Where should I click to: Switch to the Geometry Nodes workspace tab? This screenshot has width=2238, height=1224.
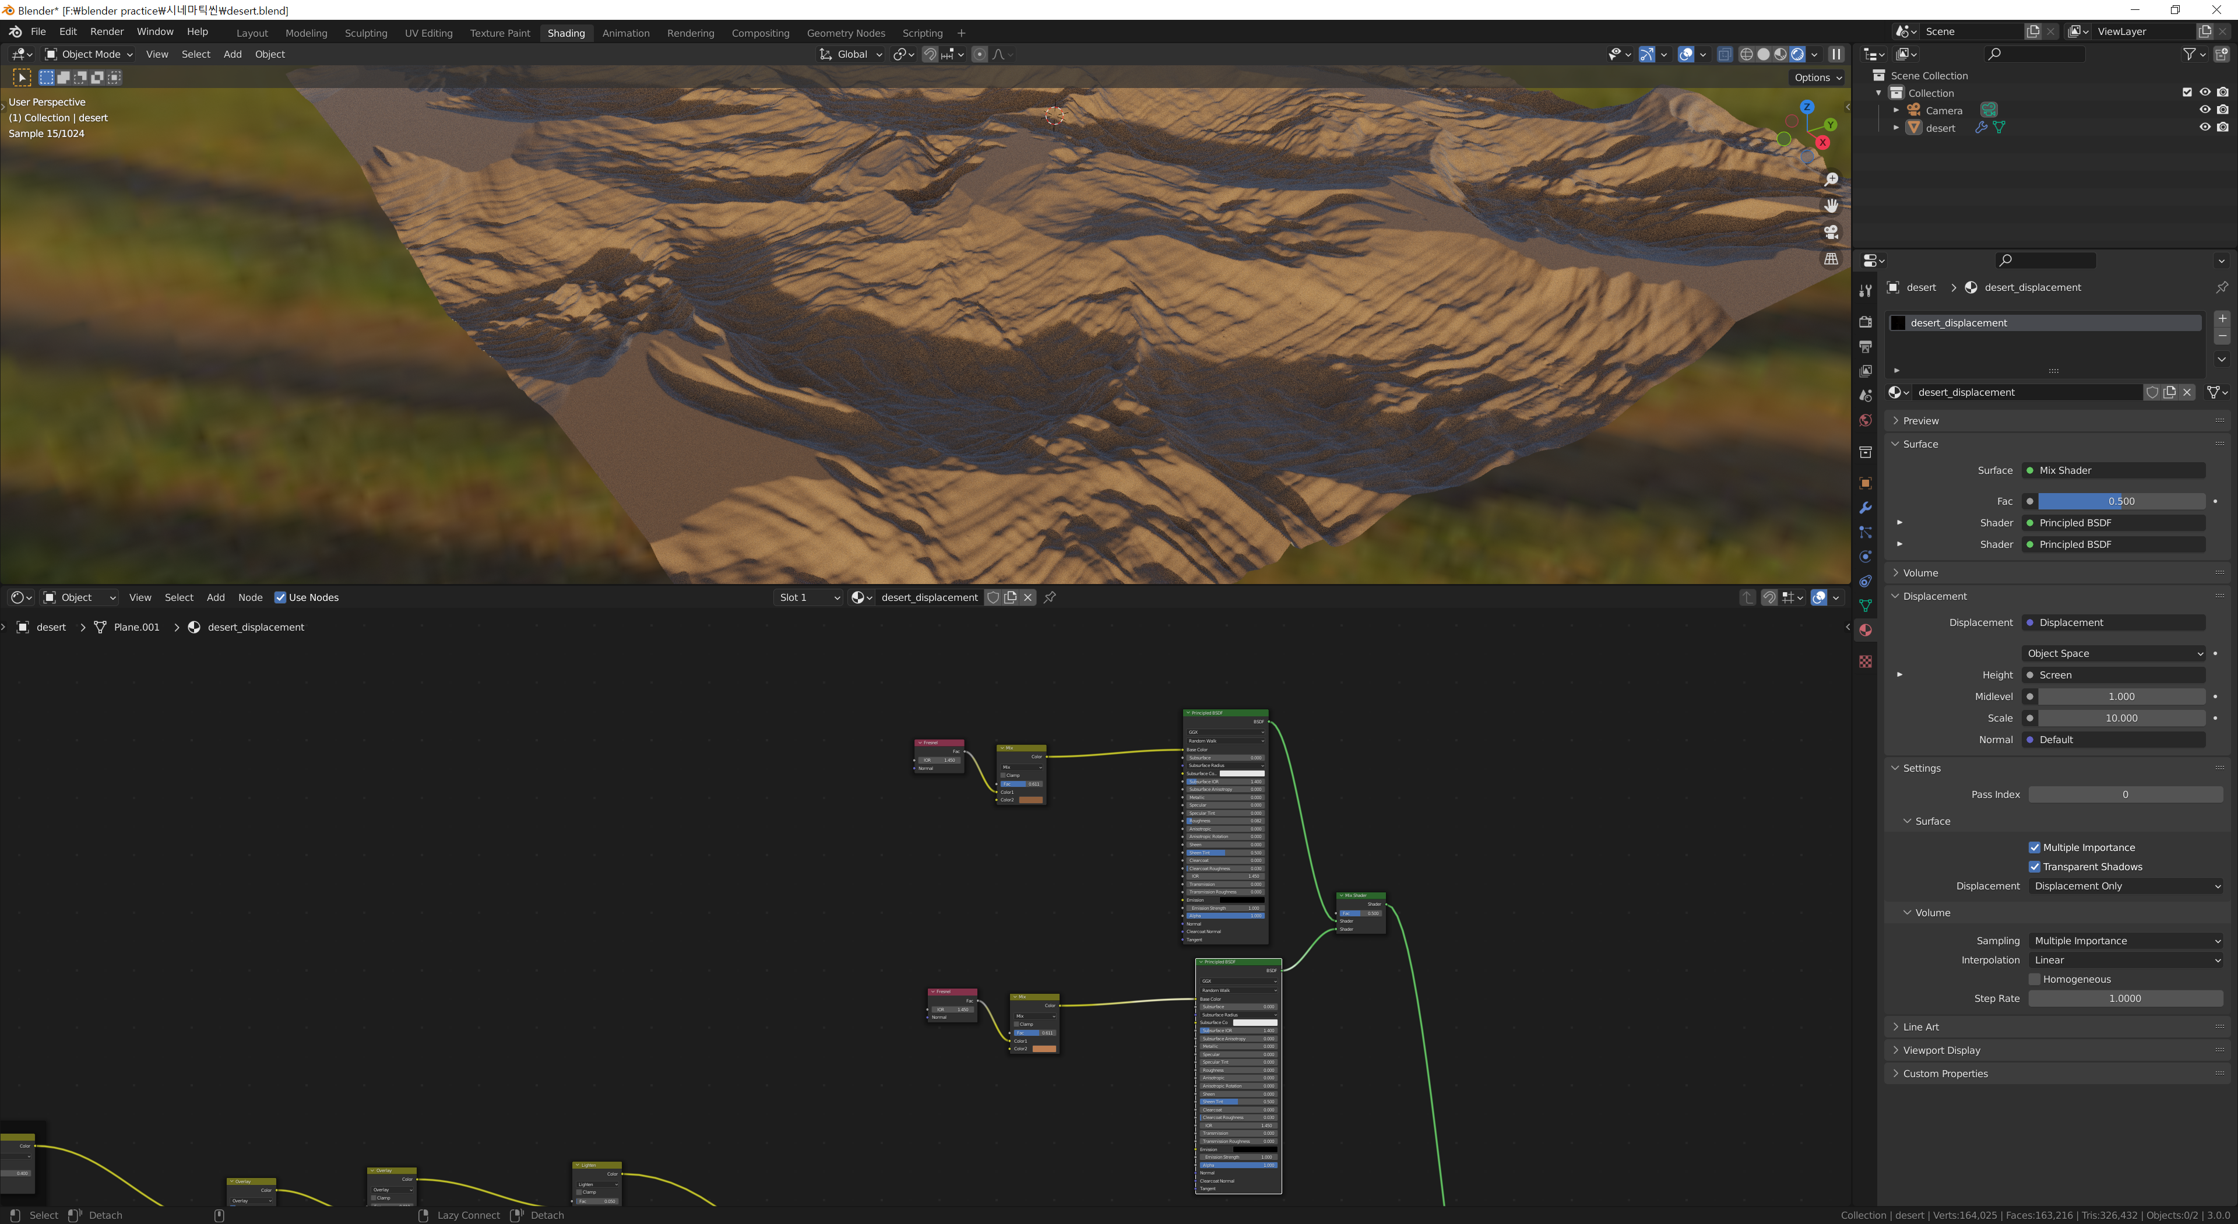[845, 33]
